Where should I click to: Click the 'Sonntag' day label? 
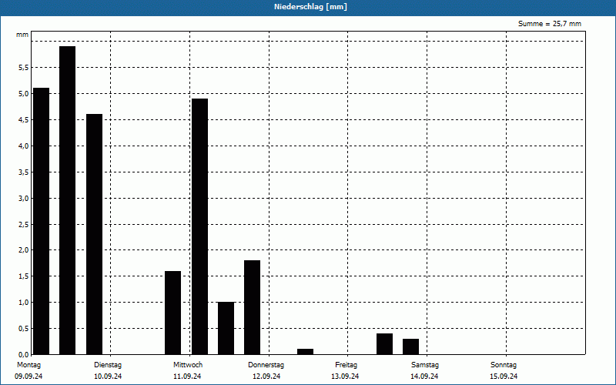pos(504,365)
